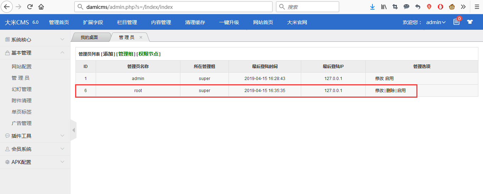Reload the page with the refresh icon
The width and height of the screenshot is (483, 194).
click(30, 7)
